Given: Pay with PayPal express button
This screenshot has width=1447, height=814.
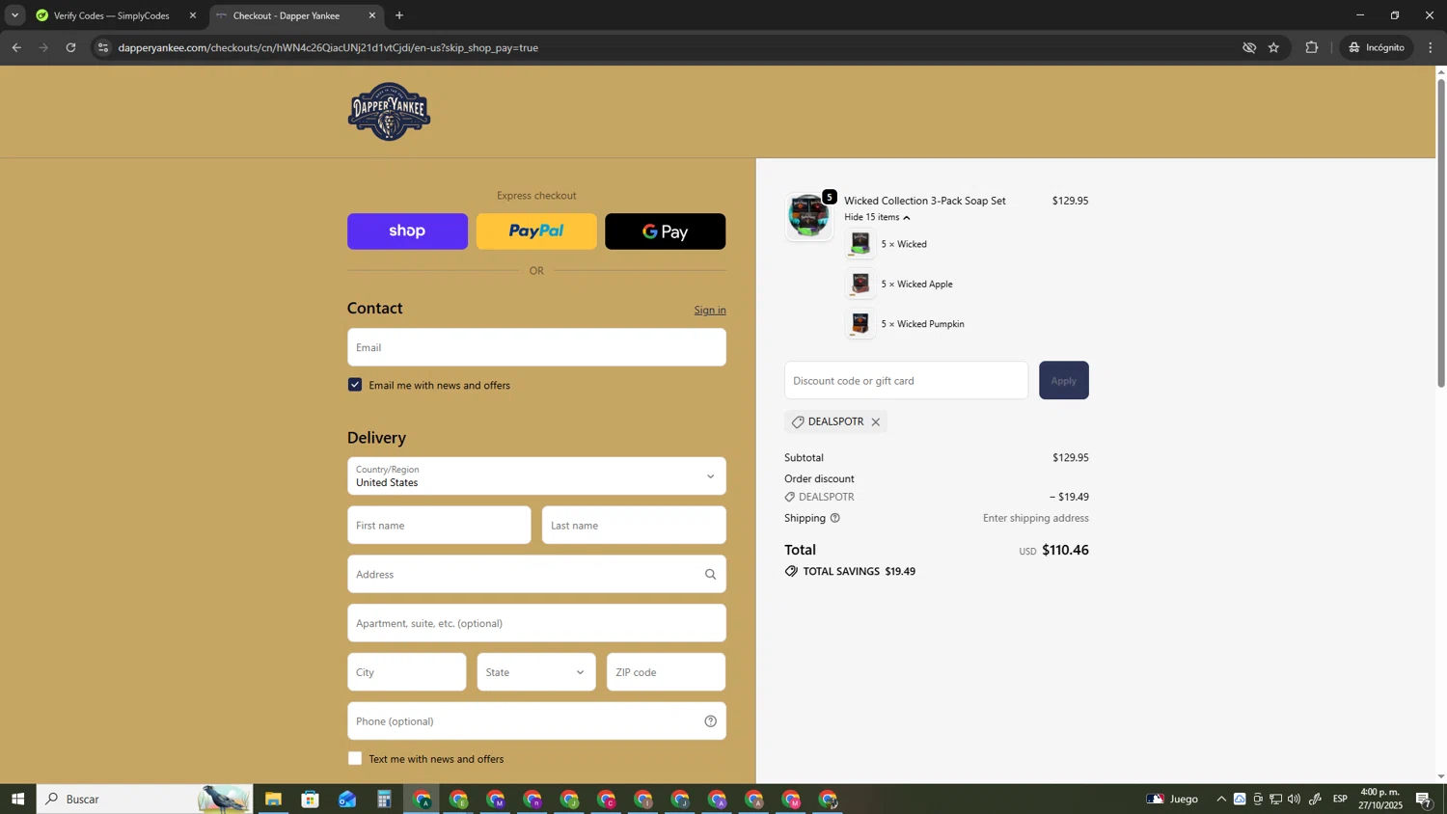Looking at the screenshot, I should tap(536, 231).
